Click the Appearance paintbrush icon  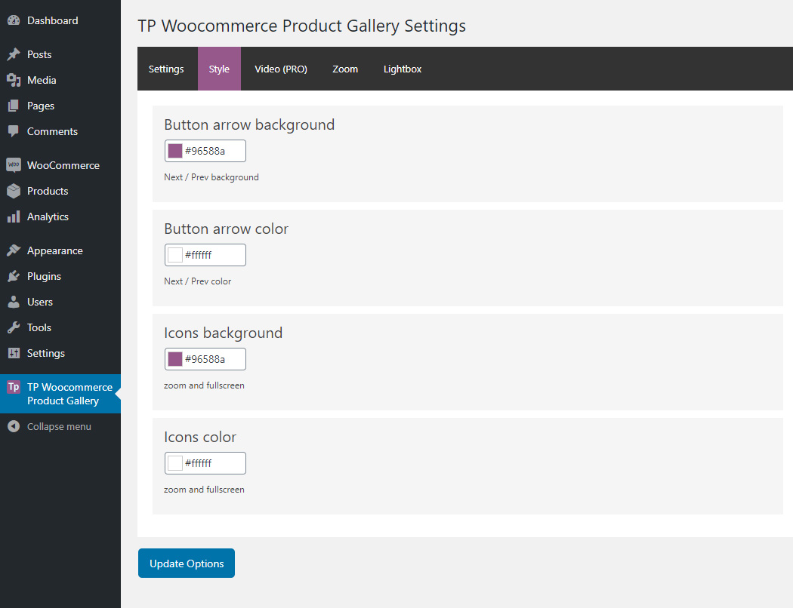click(x=14, y=250)
